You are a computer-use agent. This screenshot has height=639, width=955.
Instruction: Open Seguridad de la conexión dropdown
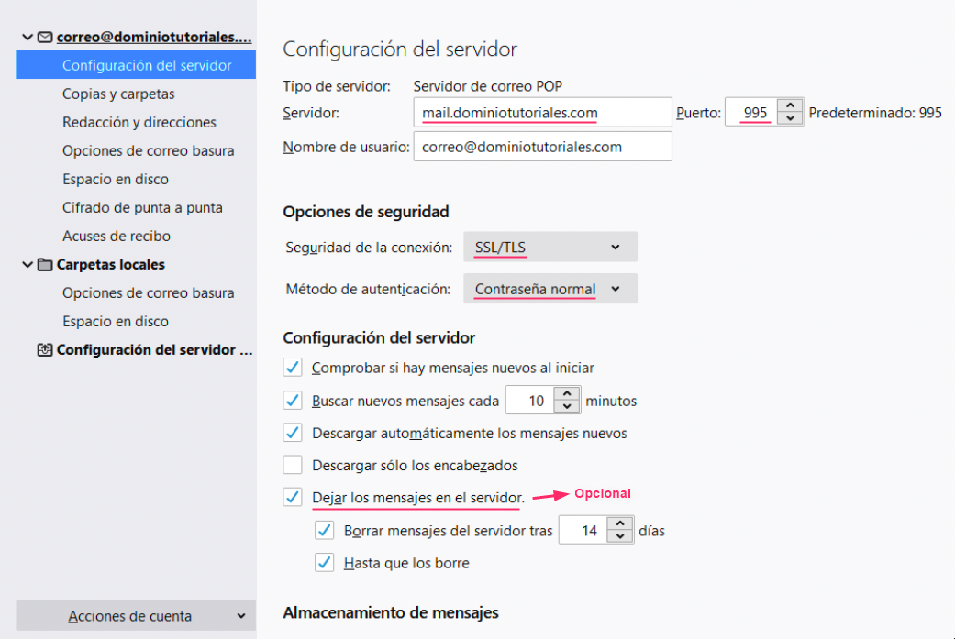coord(550,248)
